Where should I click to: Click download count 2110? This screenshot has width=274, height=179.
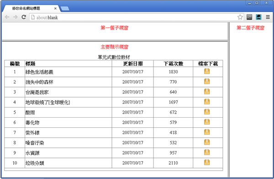tap(173, 163)
